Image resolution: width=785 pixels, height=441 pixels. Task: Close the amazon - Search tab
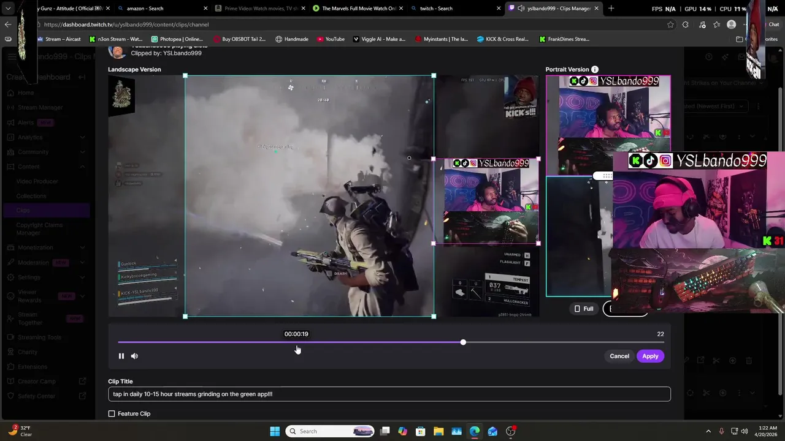(205, 9)
